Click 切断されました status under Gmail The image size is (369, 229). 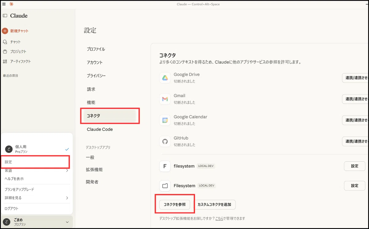click(184, 102)
